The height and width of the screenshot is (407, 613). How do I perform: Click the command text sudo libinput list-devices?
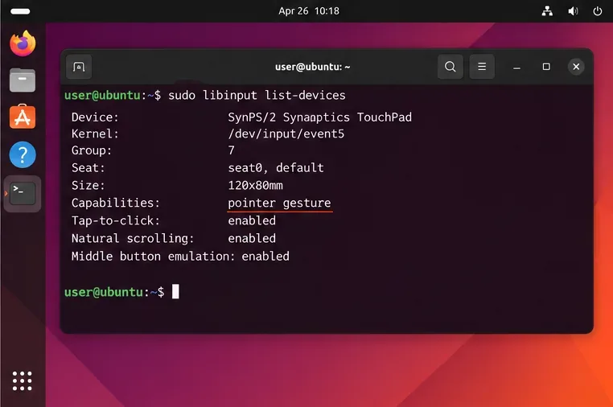tap(257, 96)
